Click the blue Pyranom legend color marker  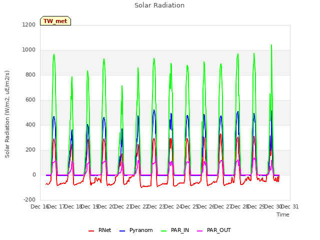pyautogui.click(x=122, y=231)
